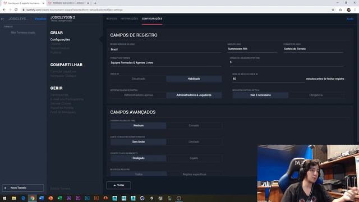Open Publicar in the sidebar
Screen dimensions: 359x202
(x=56, y=53)
